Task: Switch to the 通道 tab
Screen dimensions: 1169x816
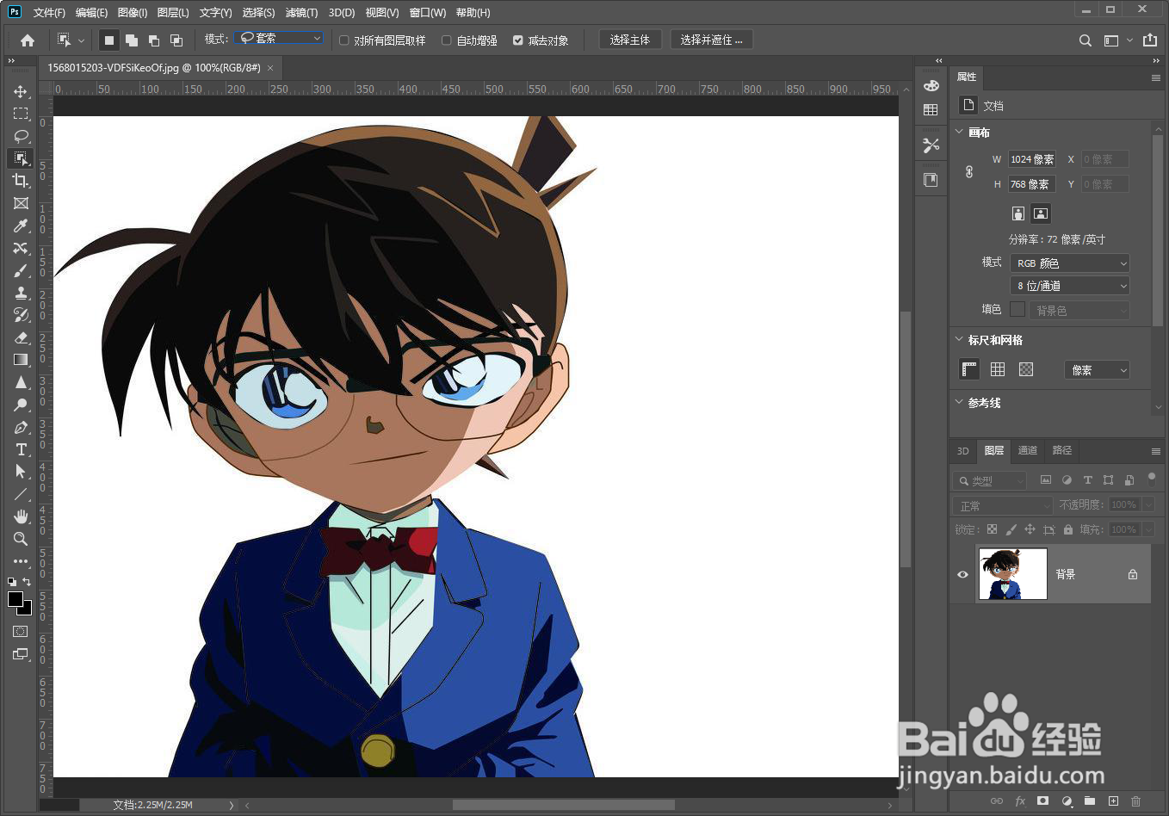Action: tap(1028, 450)
